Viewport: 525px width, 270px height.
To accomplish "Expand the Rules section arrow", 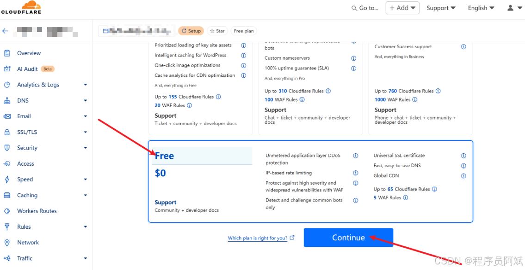I will point(86,226).
